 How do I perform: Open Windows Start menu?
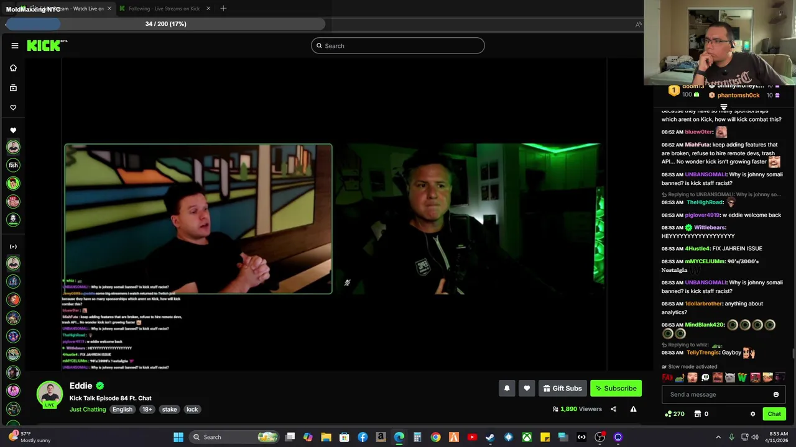tap(178, 437)
